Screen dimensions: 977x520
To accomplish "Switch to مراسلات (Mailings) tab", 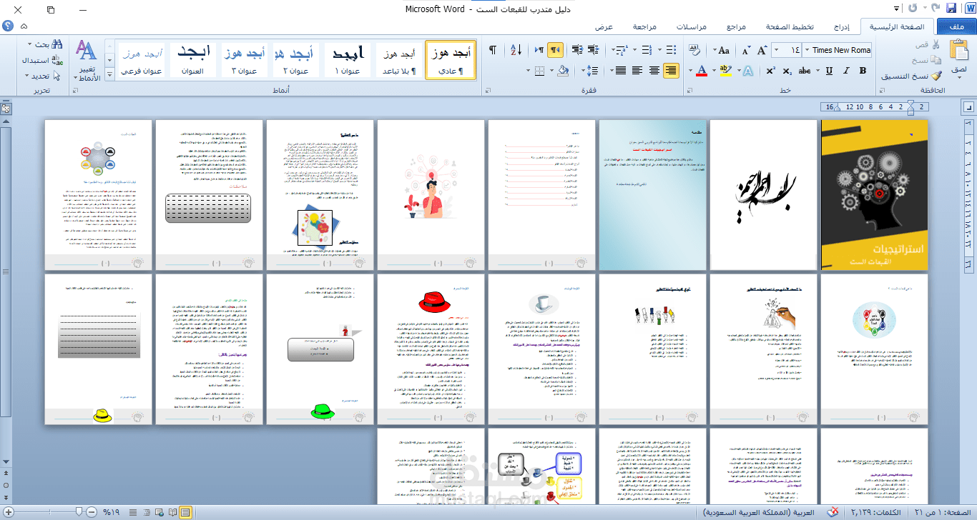I will click(x=692, y=26).
